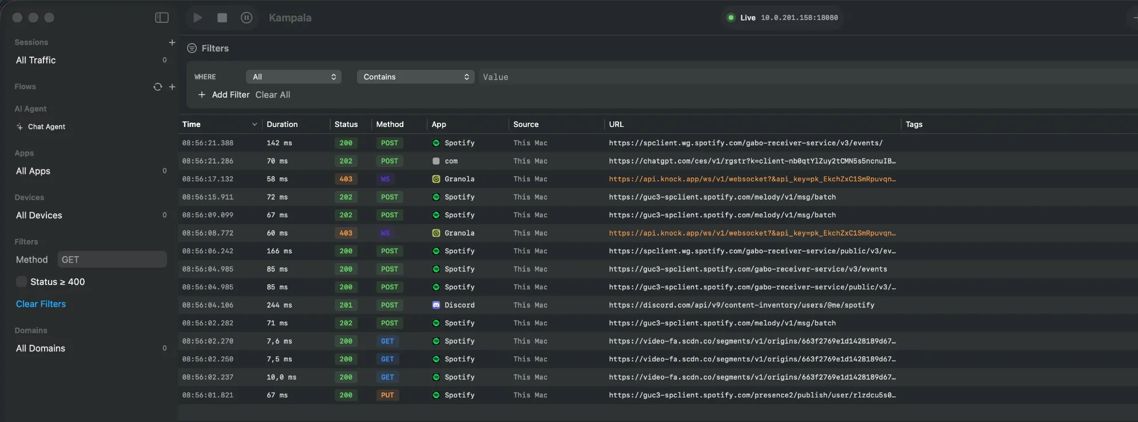The height and width of the screenshot is (422, 1138).
Task: Toggle the sidebar panel icon
Action: [x=162, y=18]
